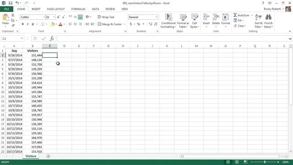Switch to Normal view in status bar

(x=228, y=162)
